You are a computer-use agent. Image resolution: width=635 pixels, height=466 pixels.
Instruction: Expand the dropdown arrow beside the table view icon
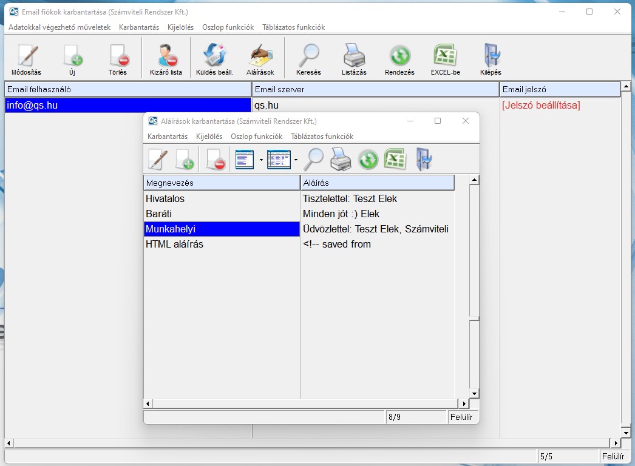click(x=296, y=160)
